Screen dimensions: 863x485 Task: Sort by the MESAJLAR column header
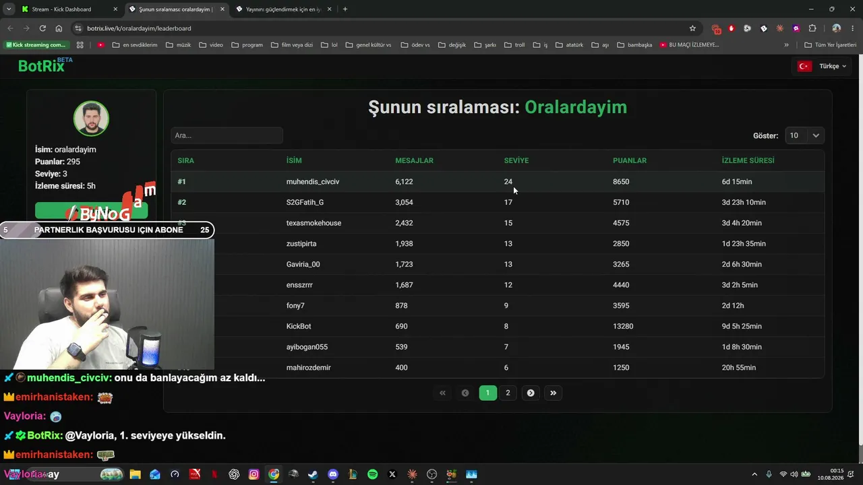point(414,160)
